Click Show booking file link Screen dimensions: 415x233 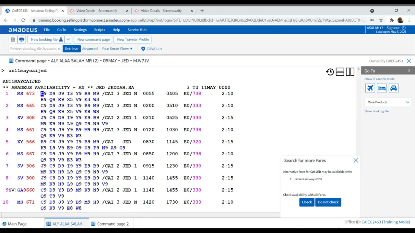click(x=376, y=111)
